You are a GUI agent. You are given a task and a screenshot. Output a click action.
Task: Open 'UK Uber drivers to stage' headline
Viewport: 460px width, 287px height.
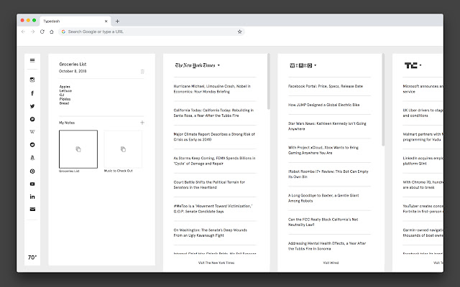tap(423, 113)
